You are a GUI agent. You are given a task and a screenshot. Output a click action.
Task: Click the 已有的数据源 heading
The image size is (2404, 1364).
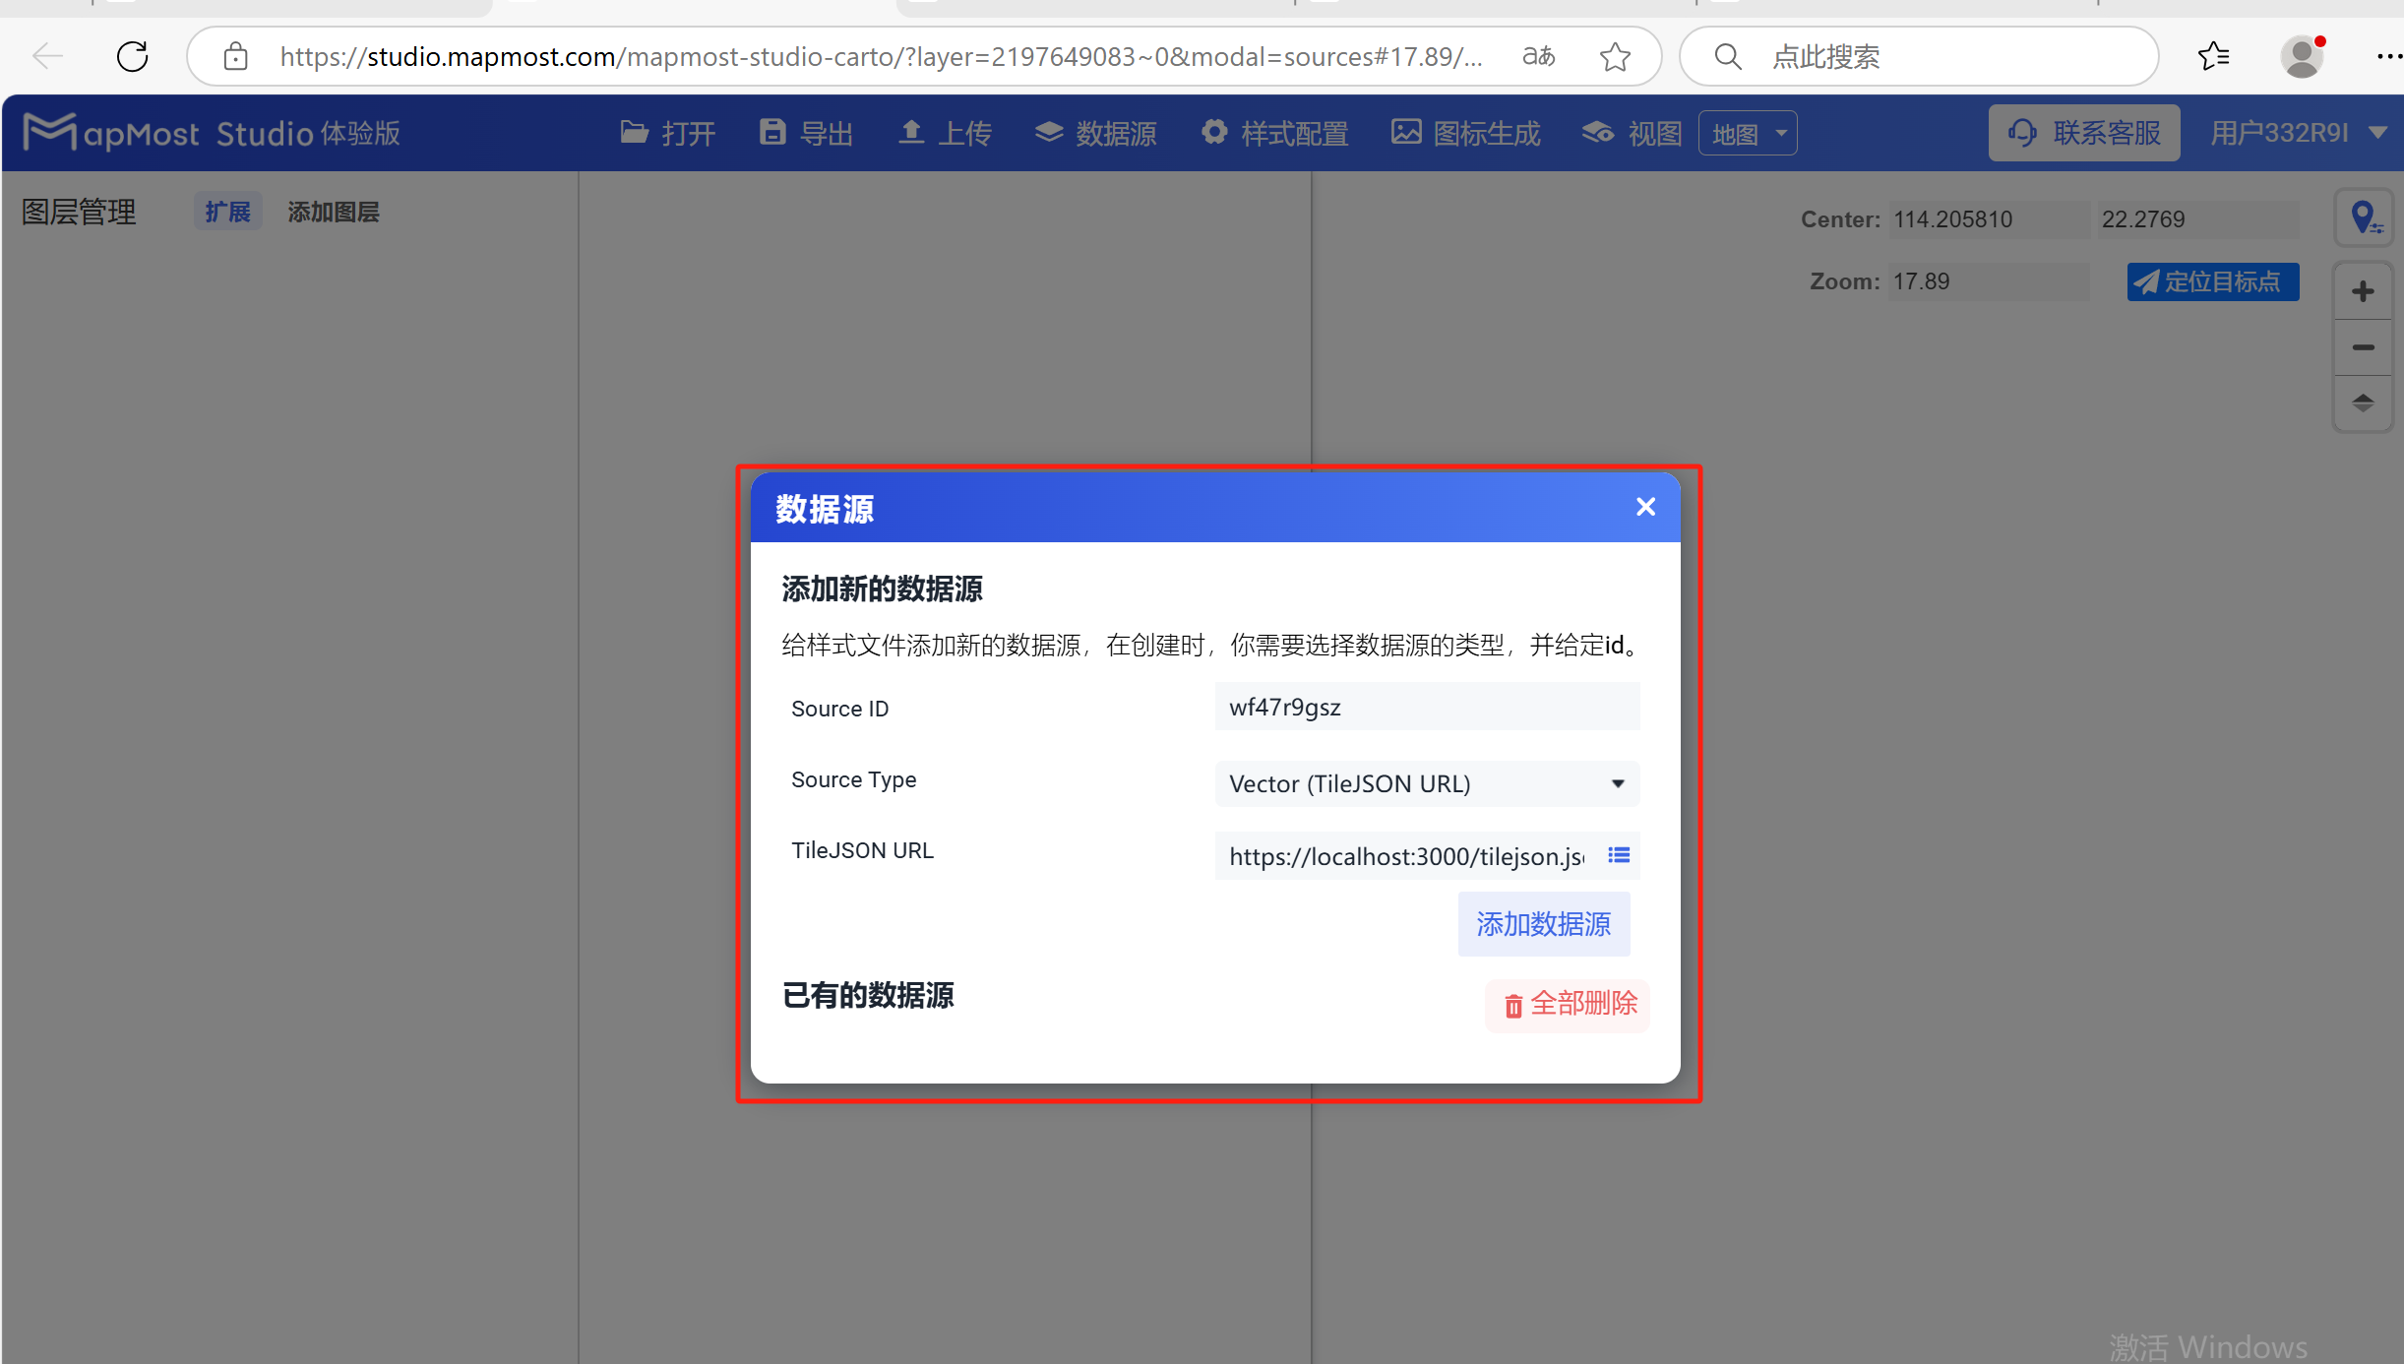coord(868,995)
